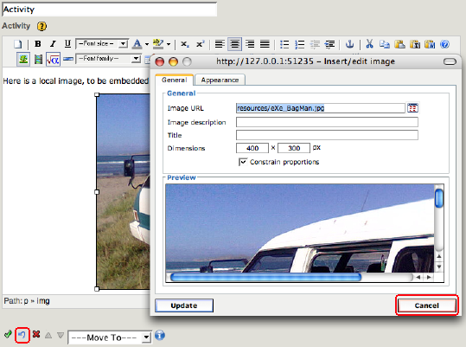Justify text fully
Viewport: 466px width, 347px height.
point(265,44)
